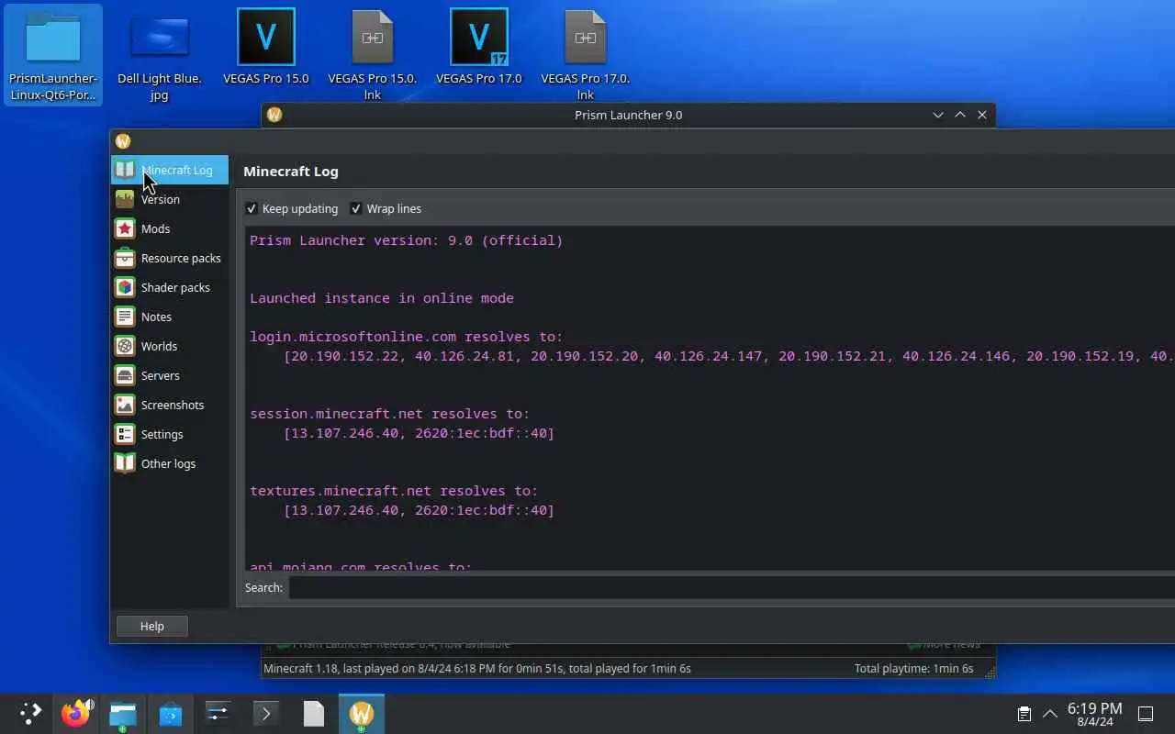This screenshot has height=734, width=1175.
Task: Switch to Prism Launcher in the taskbar
Action: click(362, 713)
